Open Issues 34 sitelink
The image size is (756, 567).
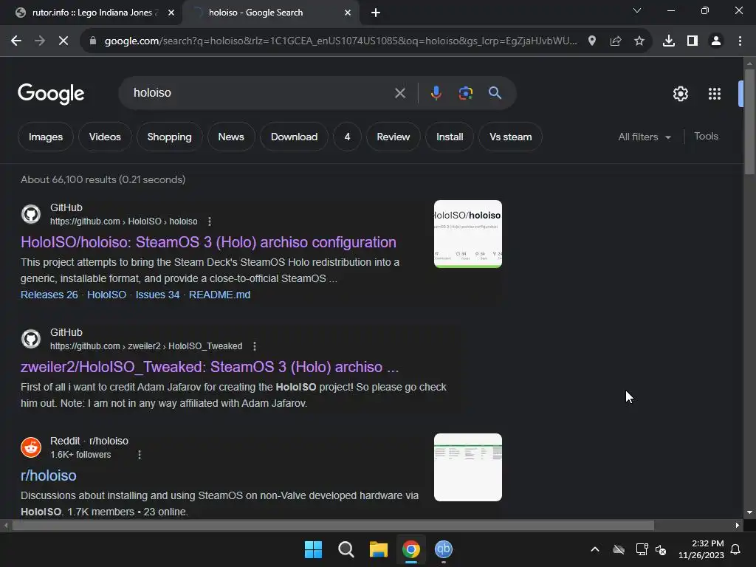point(157,295)
